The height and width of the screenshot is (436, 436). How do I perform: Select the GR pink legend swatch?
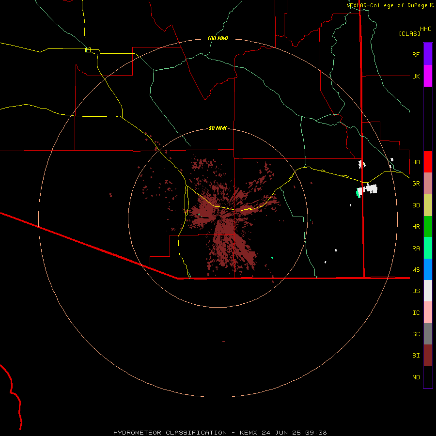[x=428, y=184]
